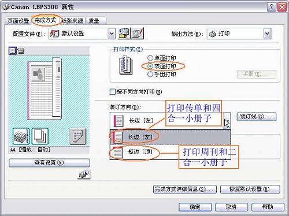Screen dimensions: 289x216
Task: Select the printer preview view icon
Action: 21,51
